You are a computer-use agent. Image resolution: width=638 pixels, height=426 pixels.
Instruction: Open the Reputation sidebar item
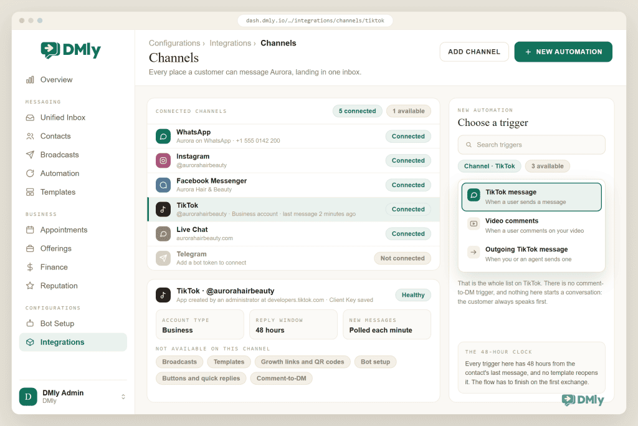point(74,286)
